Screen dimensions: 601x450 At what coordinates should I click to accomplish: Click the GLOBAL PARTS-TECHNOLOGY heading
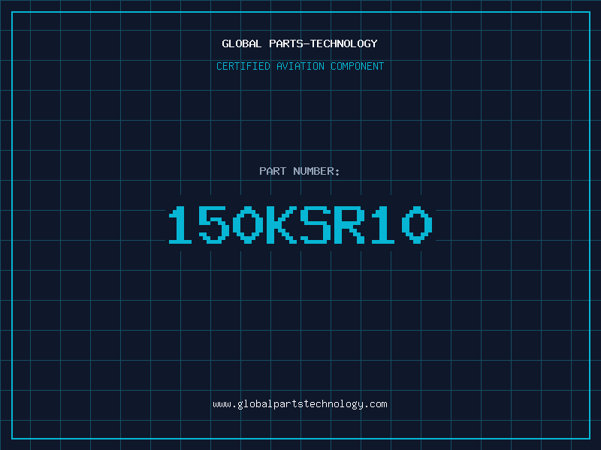(x=300, y=43)
